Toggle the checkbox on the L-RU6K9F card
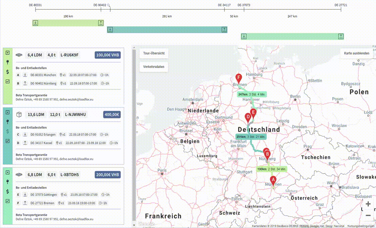Image resolution: width=376 pixels, height=228 pixels. click(8, 81)
